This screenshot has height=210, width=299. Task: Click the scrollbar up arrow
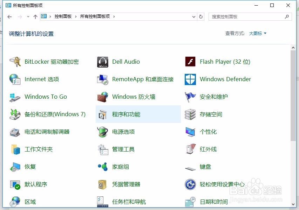[x=293, y=48]
